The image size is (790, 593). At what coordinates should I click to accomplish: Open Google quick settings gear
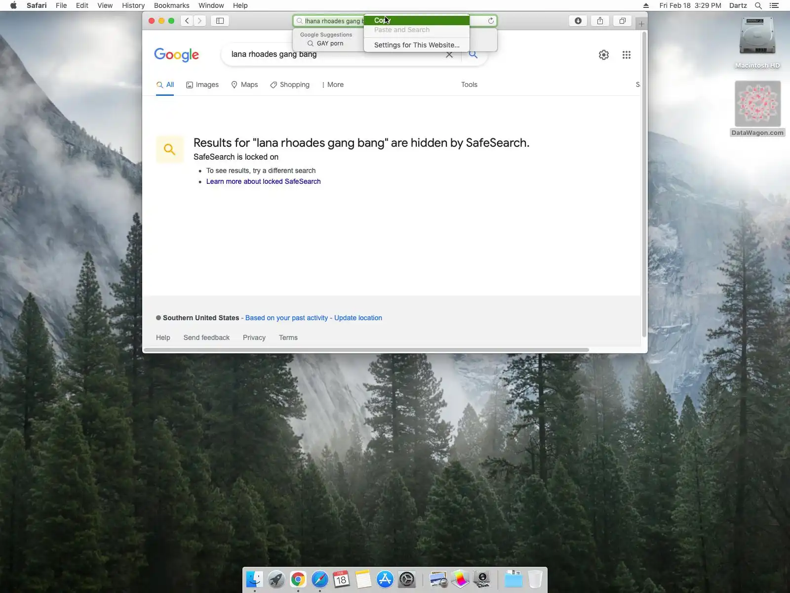[604, 55]
